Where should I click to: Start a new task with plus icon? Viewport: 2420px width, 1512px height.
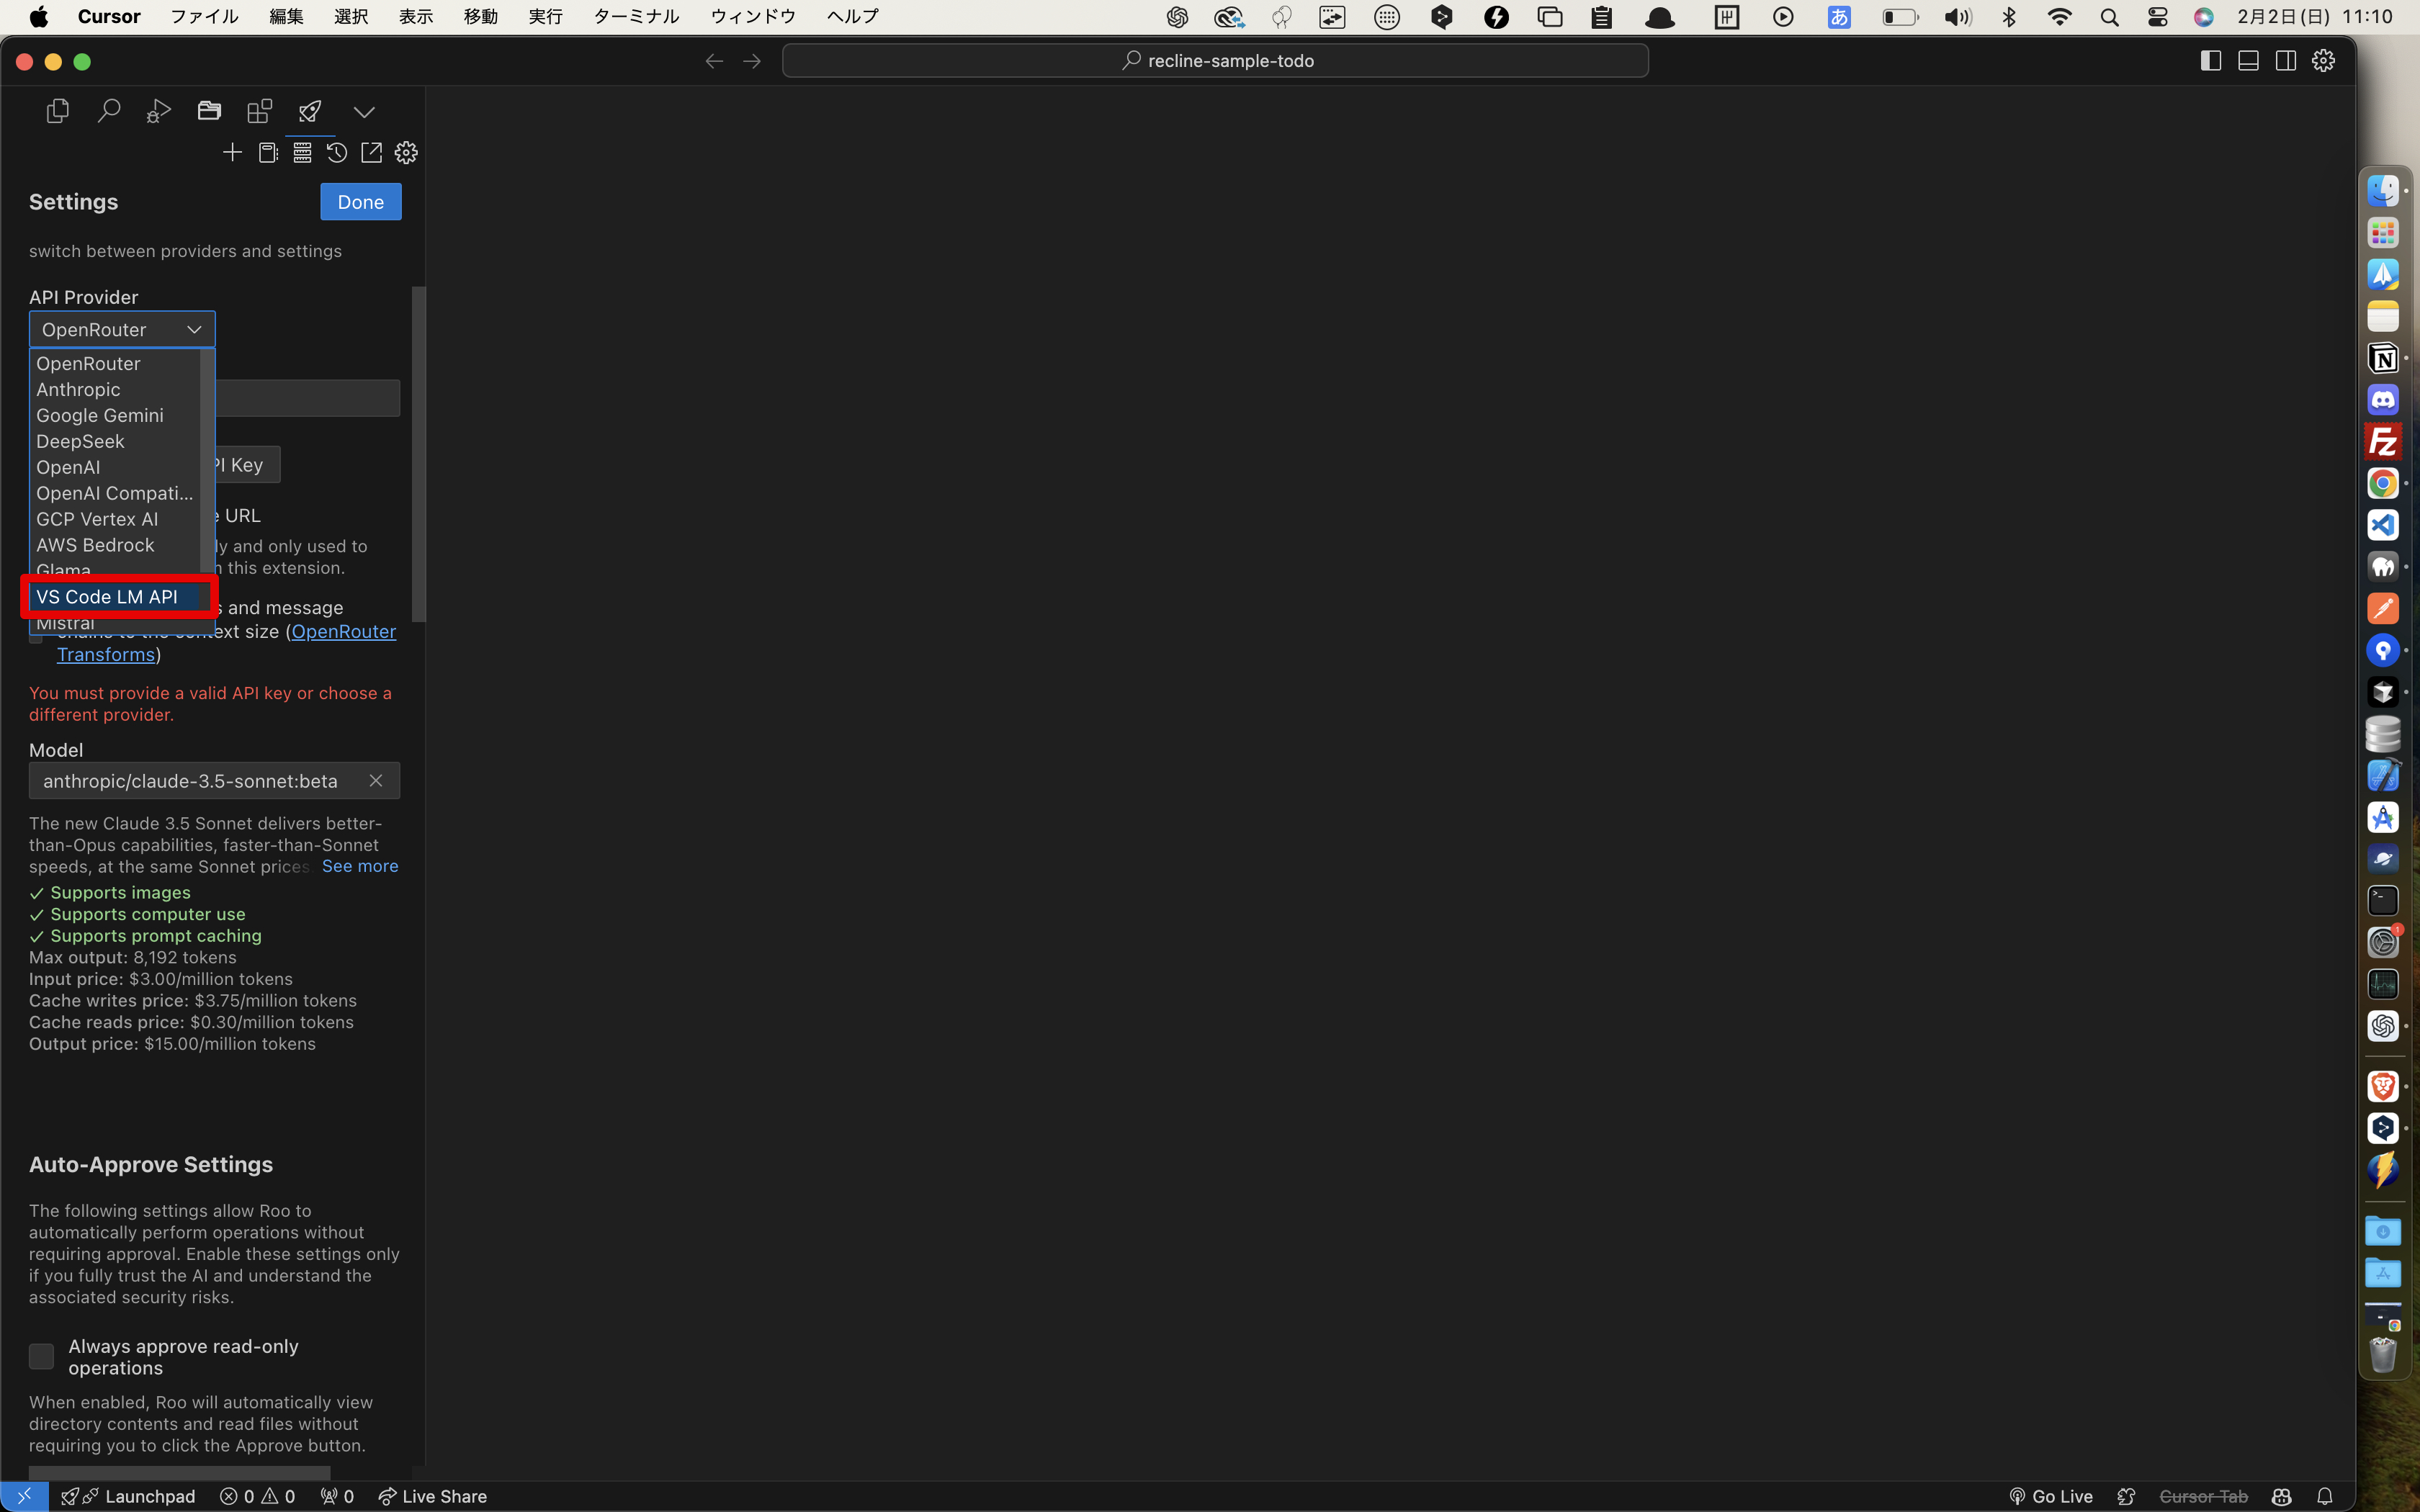pyautogui.click(x=232, y=152)
